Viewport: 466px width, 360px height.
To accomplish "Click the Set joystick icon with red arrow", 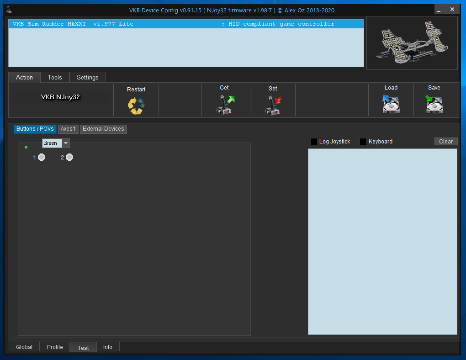I will 273,105.
